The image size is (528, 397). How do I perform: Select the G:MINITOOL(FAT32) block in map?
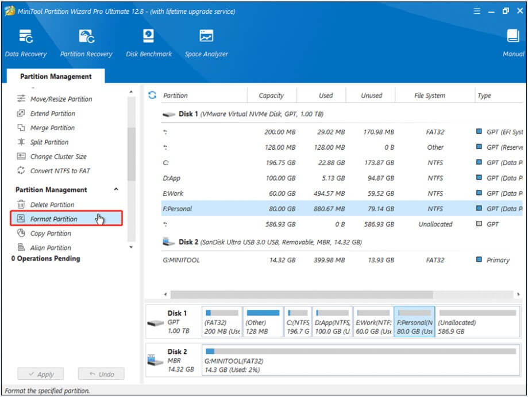[x=361, y=360]
